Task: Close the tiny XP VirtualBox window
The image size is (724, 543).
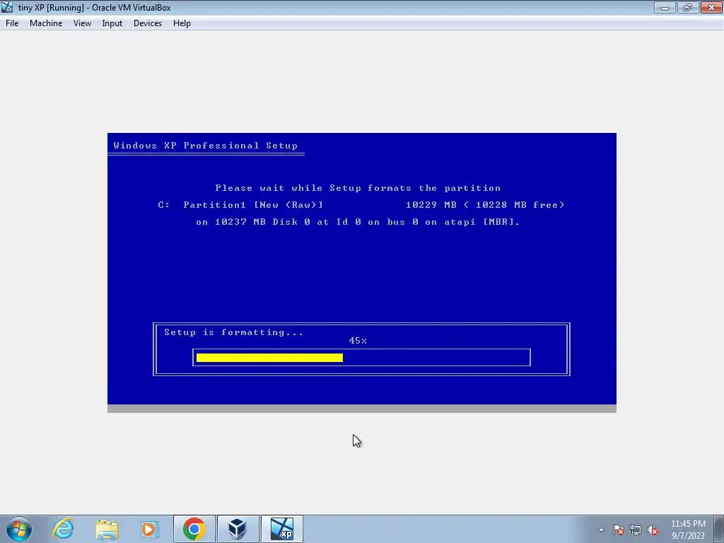Action: [x=711, y=7]
